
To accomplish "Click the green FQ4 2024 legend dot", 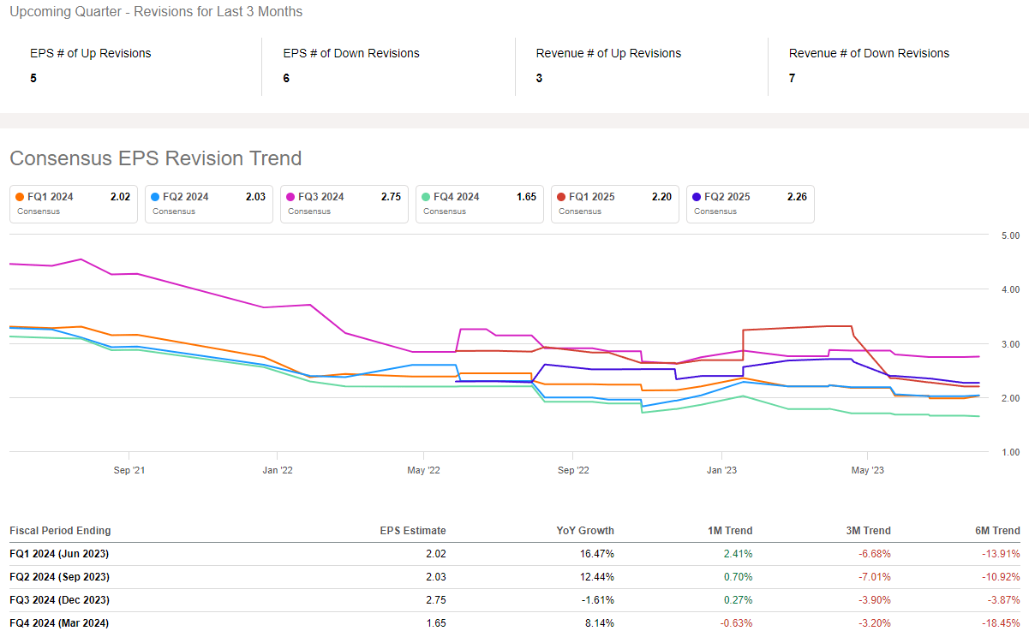I will pos(427,197).
